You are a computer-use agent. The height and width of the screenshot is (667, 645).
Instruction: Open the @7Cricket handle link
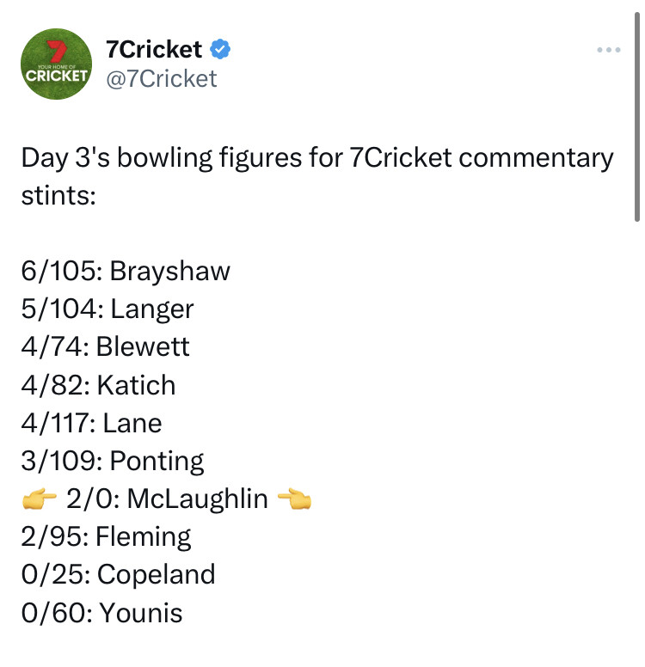[161, 78]
